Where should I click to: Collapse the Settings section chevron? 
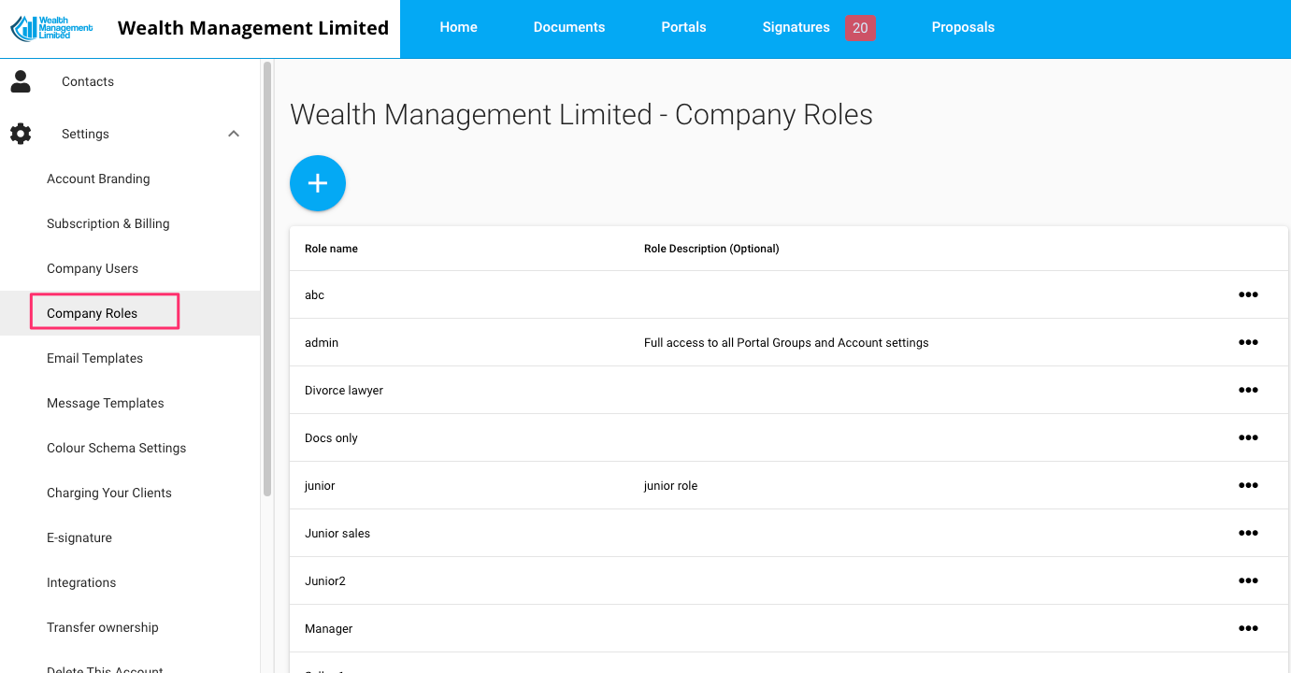234,134
